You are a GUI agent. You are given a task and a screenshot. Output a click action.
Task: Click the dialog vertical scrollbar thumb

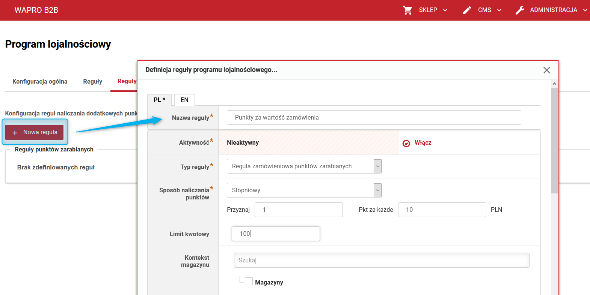[x=554, y=141]
